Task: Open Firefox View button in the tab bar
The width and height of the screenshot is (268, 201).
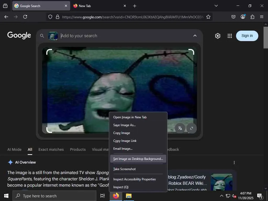Action: coord(5,6)
